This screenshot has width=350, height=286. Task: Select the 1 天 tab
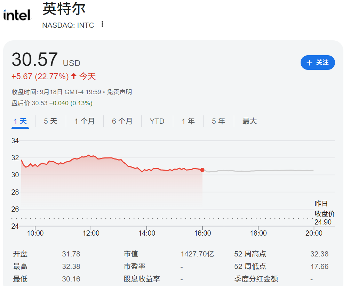[20, 121]
